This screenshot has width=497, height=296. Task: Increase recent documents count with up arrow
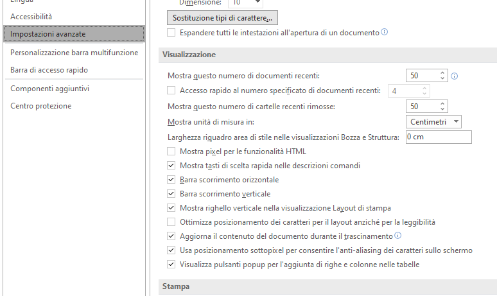(x=442, y=73)
